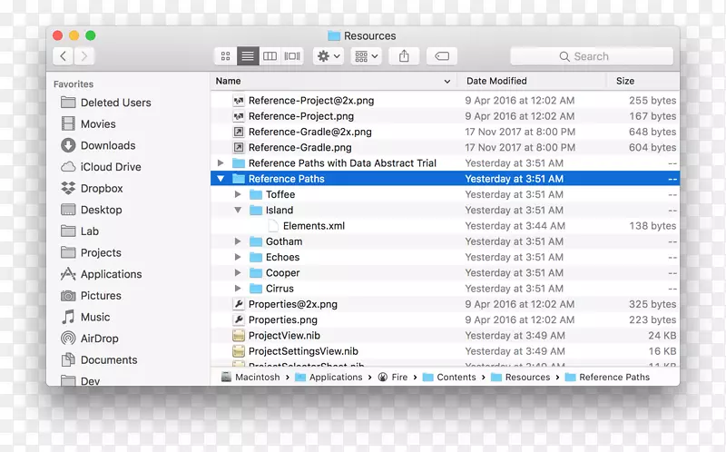726x452 pixels.
Task: Open the Action gear dropdown menu
Action: [x=328, y=56]
